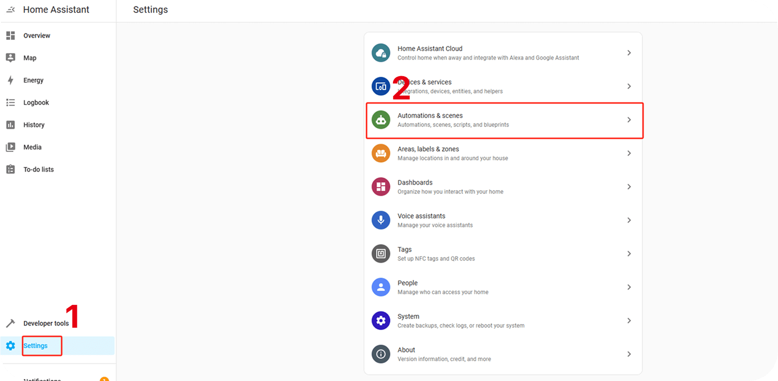Click the Home Assistant Cloud icon
This screenshot has width=778, height=381.
pyautogui.click(x=381, y=53)
